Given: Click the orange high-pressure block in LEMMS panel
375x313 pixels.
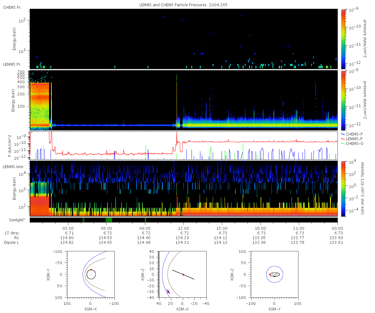Looking at the screenshot, I should (x=40, y=105).
